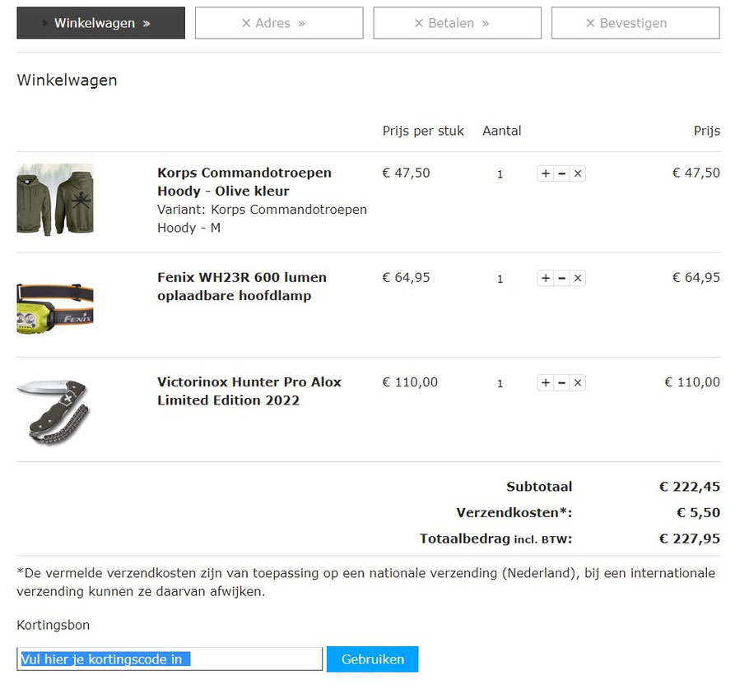Click the Fenix unit price € 64,95
Image resolution: width=749 pixels, height=689 pixels.
[x=406, y=277]
